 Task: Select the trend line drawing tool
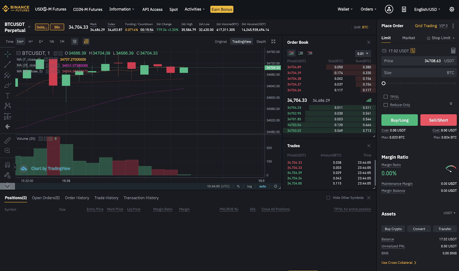[x=8, y=65]
